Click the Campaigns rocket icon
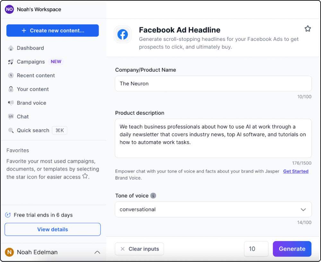 coord(11,62)
